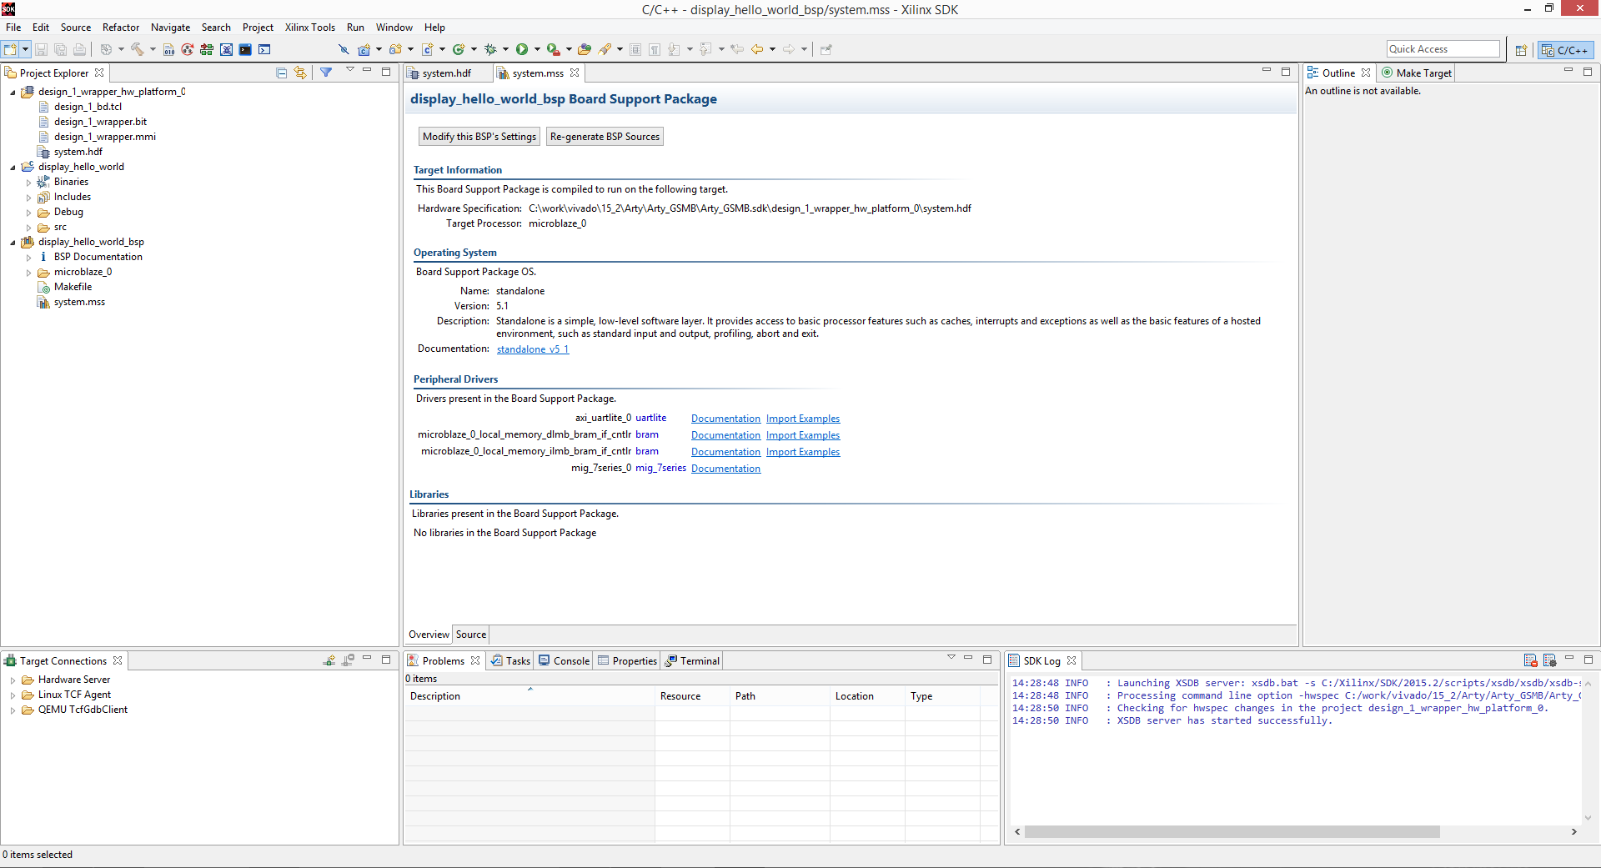Click the Debug bug icon
Viewport: 1601px width, 868px height.
490,49
